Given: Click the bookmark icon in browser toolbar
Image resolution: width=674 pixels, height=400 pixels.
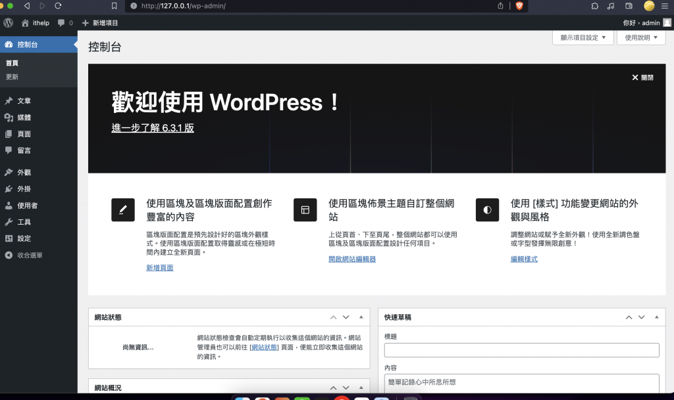Looking at the screenshot, I should click(x=114, y=6).
